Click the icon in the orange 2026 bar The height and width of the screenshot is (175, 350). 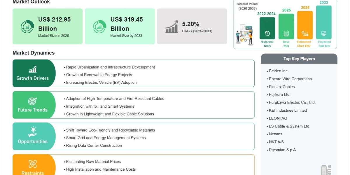305,34
